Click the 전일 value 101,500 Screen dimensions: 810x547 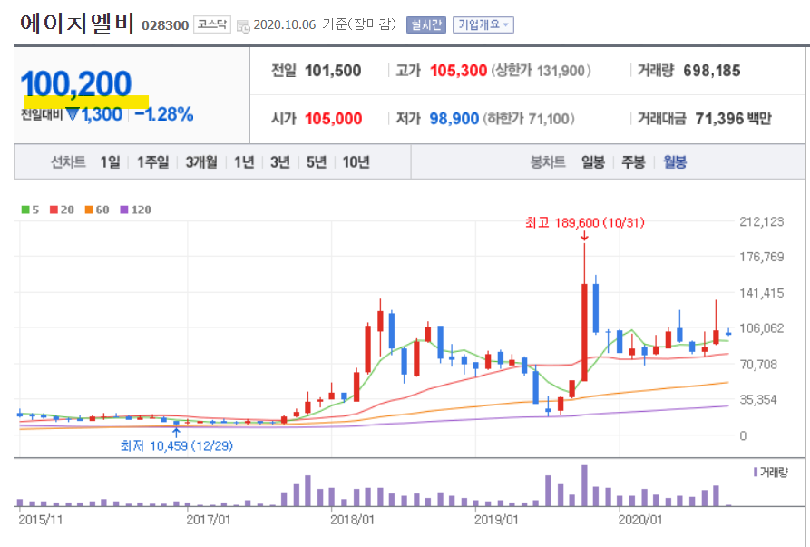pyautogui.click(x=333, y=71)
